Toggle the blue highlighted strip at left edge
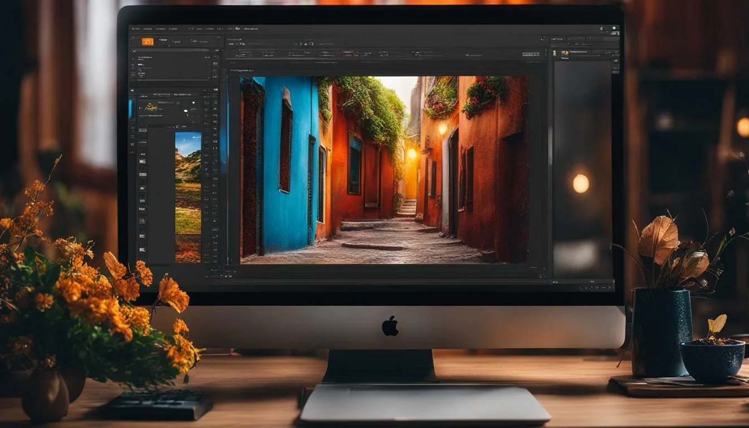Screen dimensions: 749x428 click(x=131, y=109)
